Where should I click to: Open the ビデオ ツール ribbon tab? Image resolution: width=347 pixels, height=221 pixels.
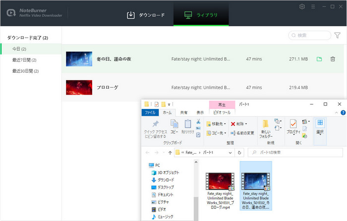(x=222, y=112)
